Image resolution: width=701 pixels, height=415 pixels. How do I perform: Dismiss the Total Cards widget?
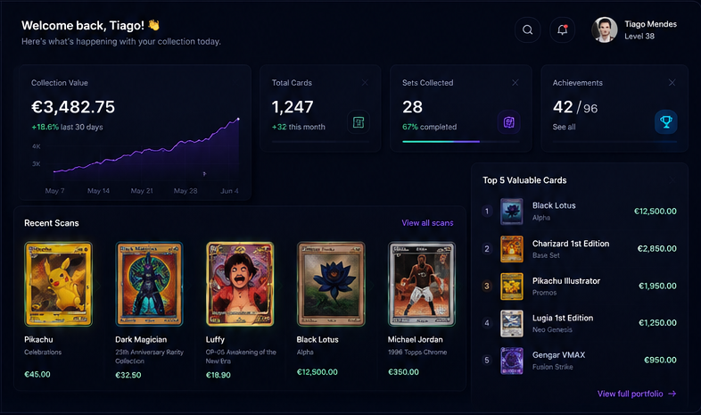point(365,83)
